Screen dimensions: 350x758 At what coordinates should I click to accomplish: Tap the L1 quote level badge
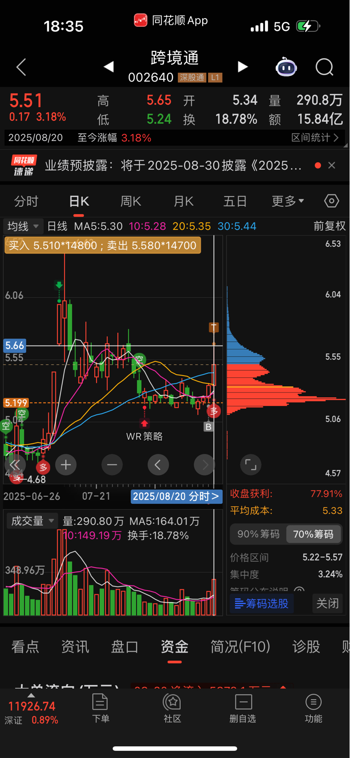click(x=215, y=77)
